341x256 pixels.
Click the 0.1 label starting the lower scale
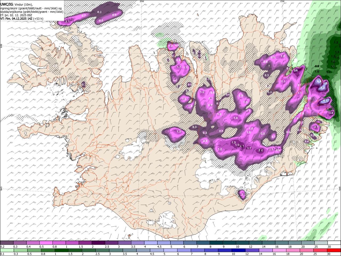click(2, 254)
